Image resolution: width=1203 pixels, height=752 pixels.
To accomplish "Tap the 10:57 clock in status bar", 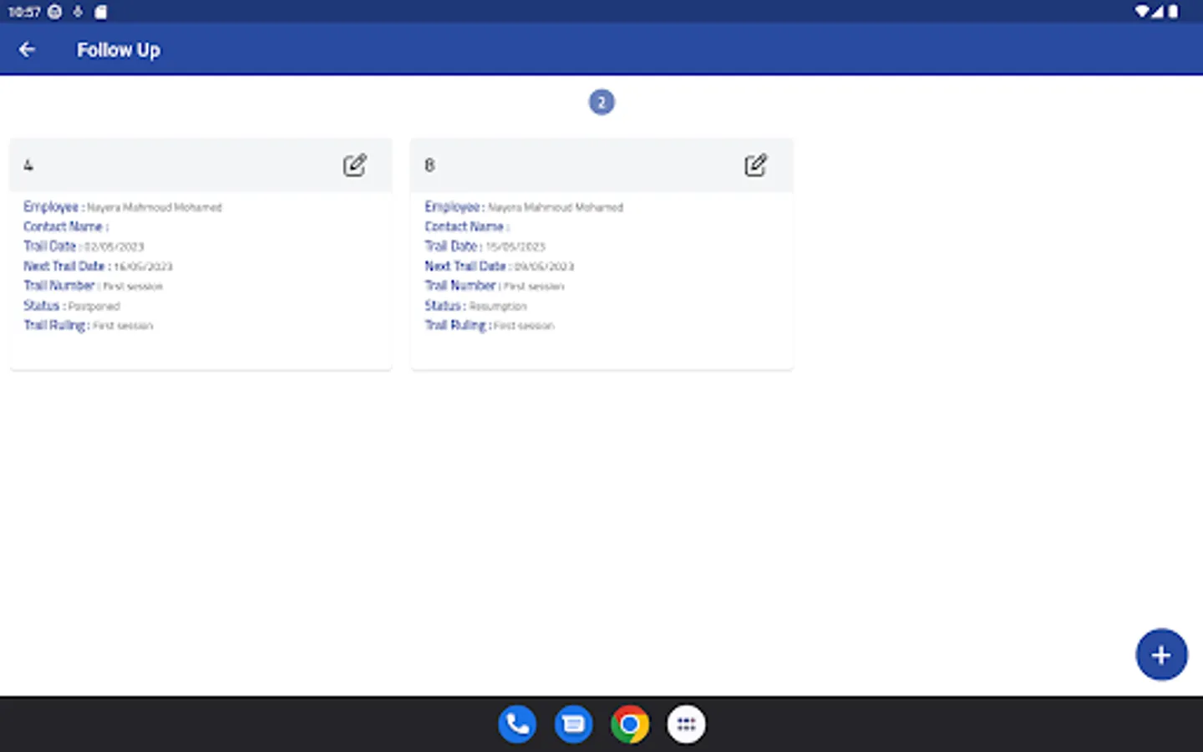I will tap(24, 12).
